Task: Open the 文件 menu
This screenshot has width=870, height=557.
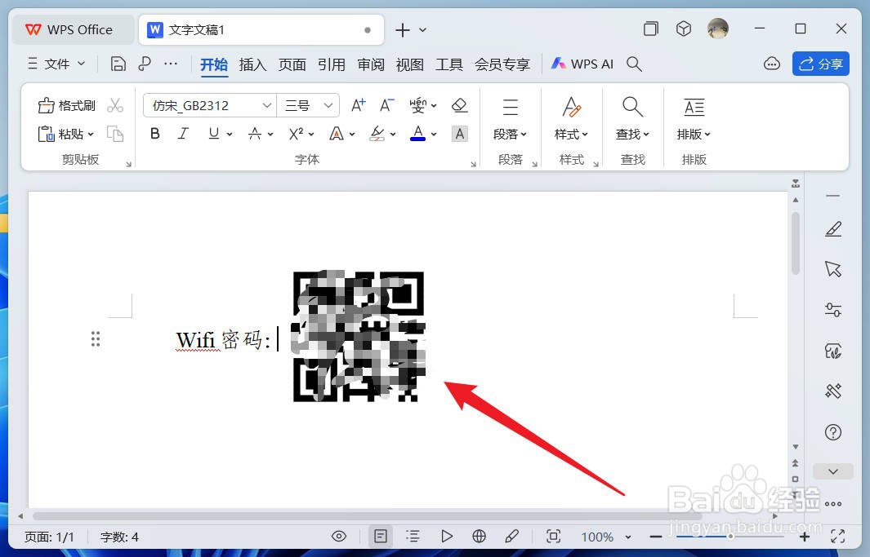Action: pos(56,64)
